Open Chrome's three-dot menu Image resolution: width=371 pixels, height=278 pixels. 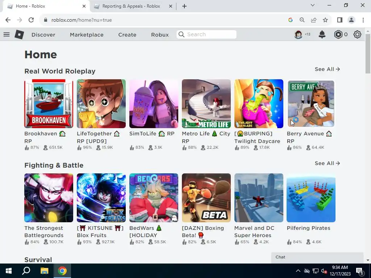tap(363, 20)
